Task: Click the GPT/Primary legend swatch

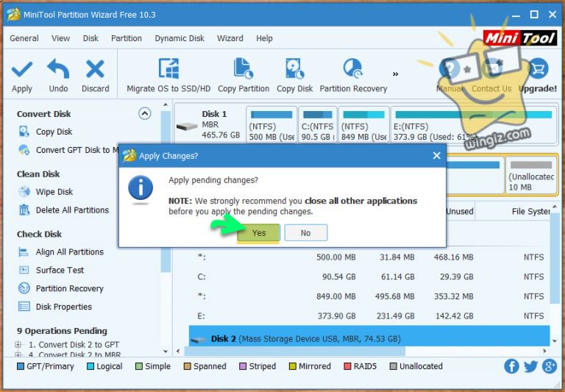Action: coord(21,366)
